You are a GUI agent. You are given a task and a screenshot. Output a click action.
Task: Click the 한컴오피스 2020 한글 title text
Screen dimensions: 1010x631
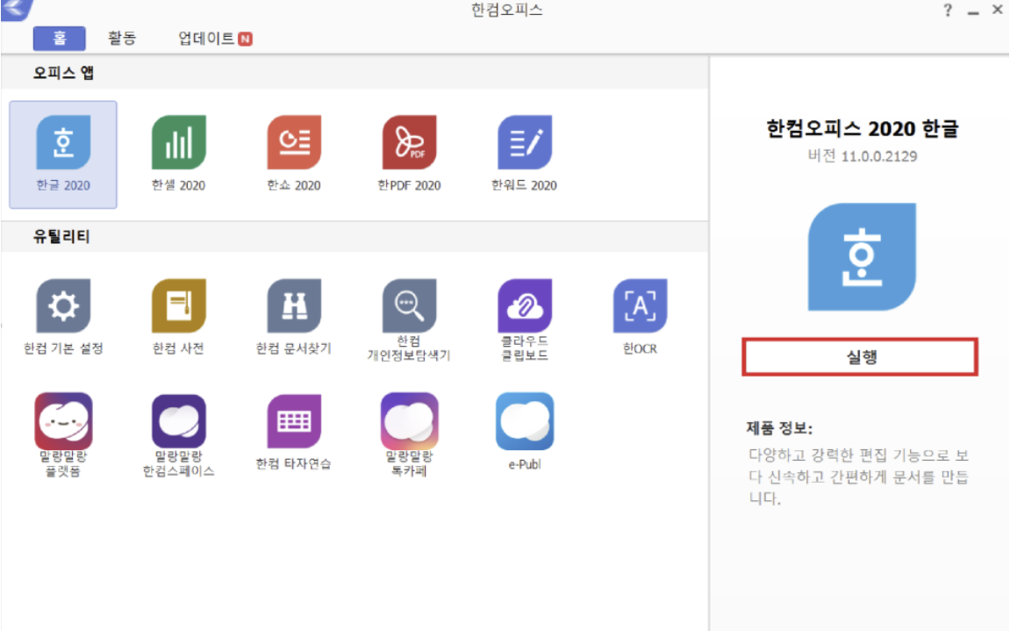point(862,128)
